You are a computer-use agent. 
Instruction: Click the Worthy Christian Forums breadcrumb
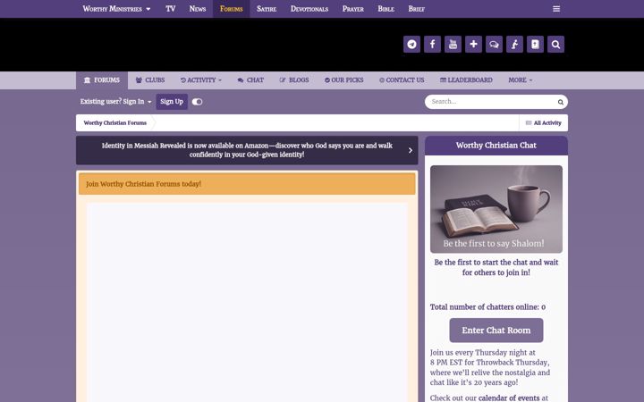(x=115, y=123)
